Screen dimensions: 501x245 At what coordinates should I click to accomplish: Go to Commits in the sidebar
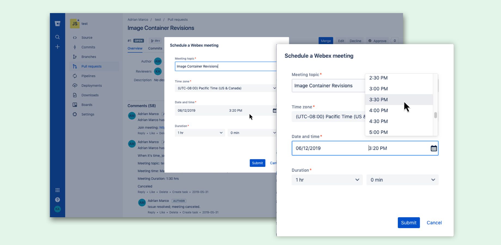coord(88,47)
